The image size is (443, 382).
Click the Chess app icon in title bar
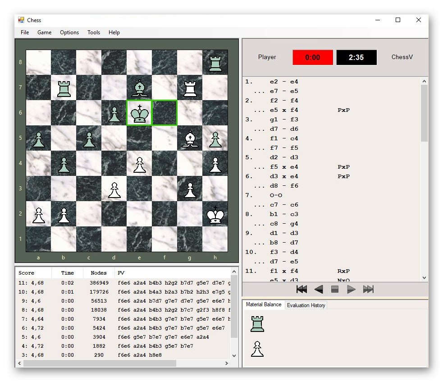coord(21,20)
